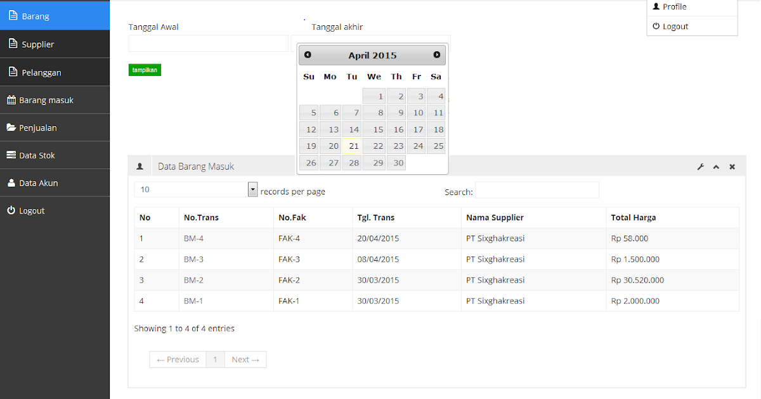Image resolution: width=761 pixels, height=399 pixels.
Task: Click inside the Search field
Action: pyautogui.click(x=537, y=190)
